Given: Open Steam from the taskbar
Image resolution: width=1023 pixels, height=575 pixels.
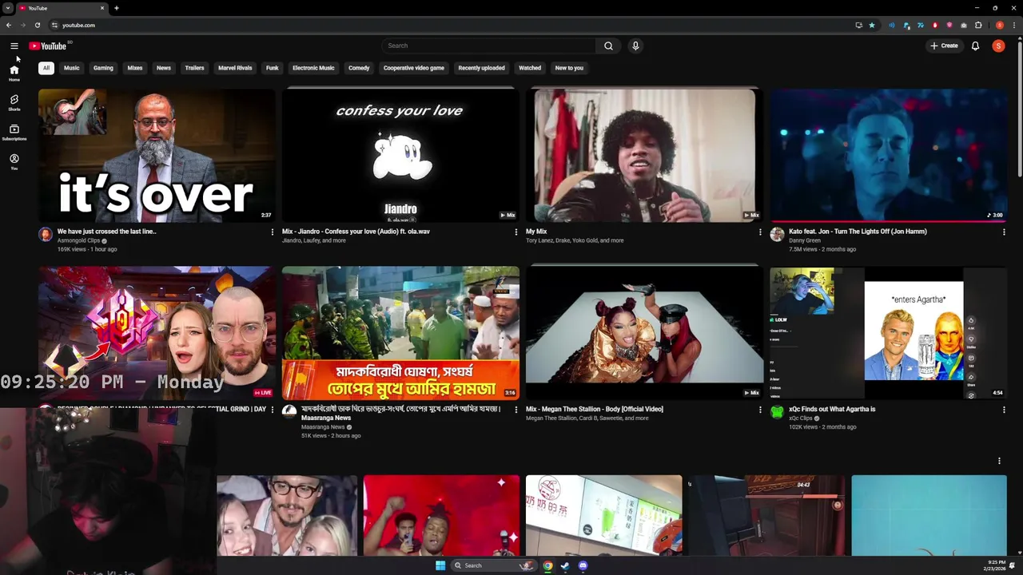Looking at the screenshot, I should click(565, 565).
